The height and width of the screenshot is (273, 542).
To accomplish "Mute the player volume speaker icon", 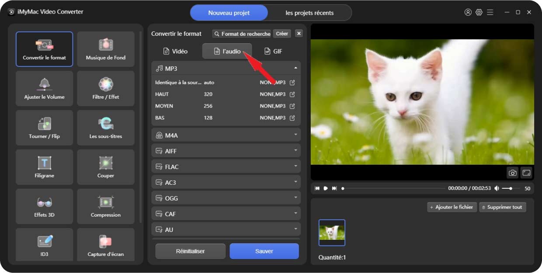I will click(497, 188).
